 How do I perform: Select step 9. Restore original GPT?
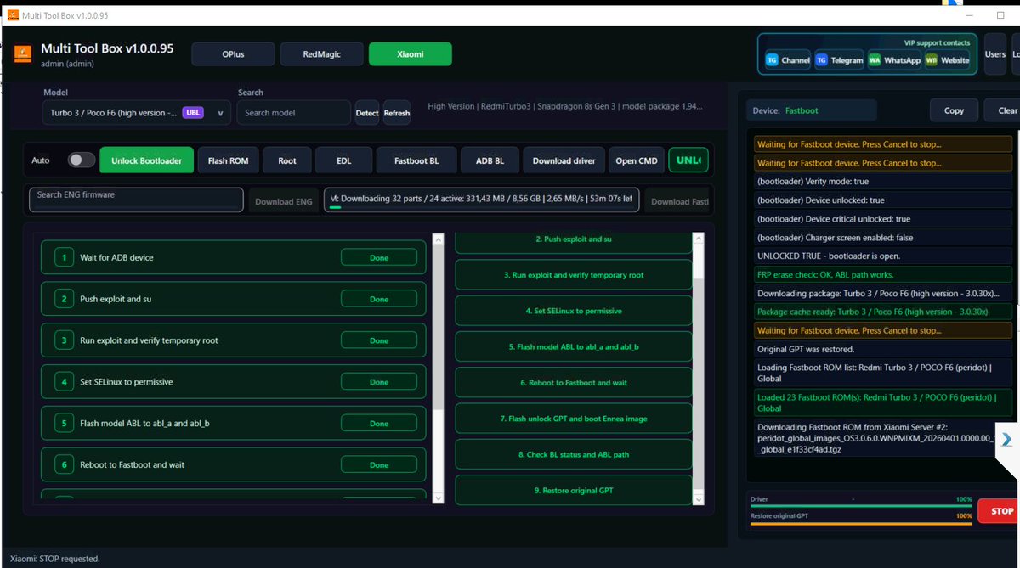[x=574, y=491]
